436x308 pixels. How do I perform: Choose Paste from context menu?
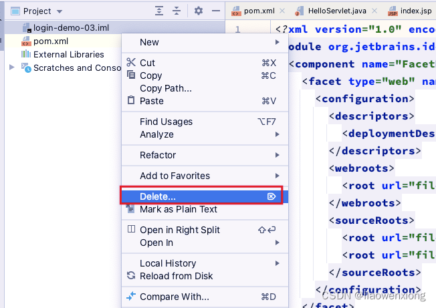[205, 101]
